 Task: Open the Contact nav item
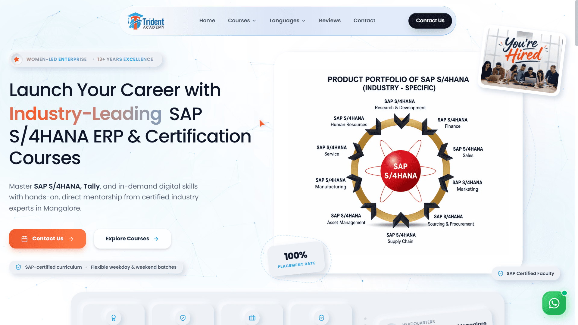coord(364,20)
